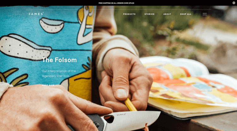
Task: Select the STORIES nav item
Action: click(x=149, y=14)
